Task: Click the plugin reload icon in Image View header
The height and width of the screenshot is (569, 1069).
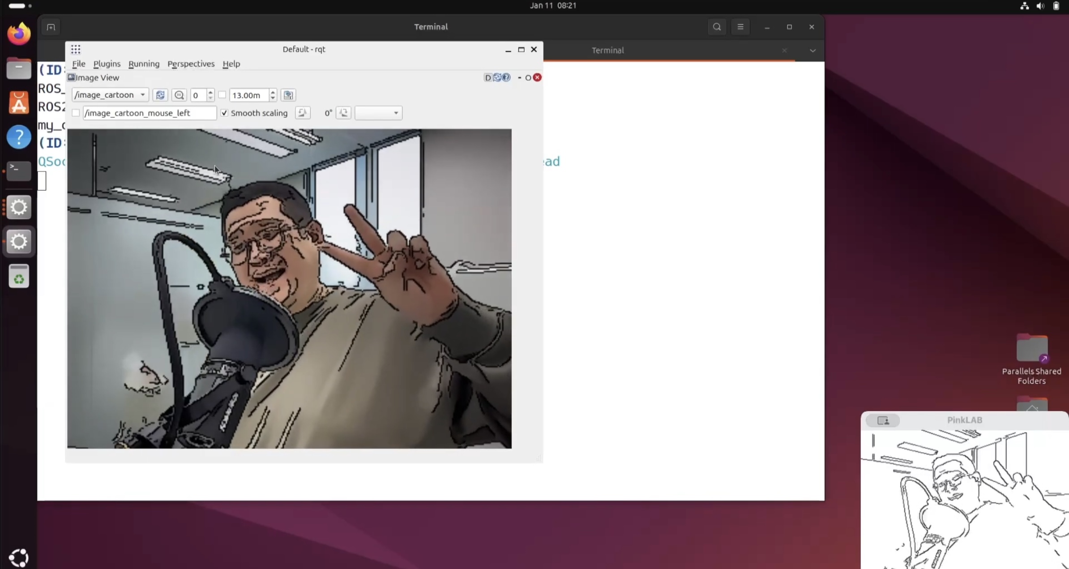Action: [x=497, y=77]
